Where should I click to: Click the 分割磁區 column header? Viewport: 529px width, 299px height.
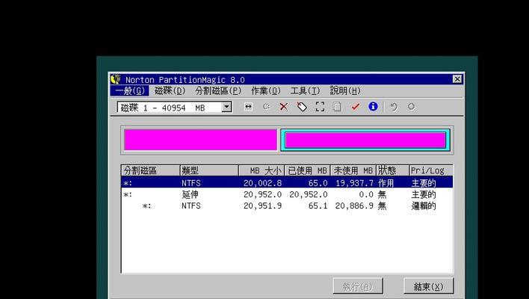150,170
